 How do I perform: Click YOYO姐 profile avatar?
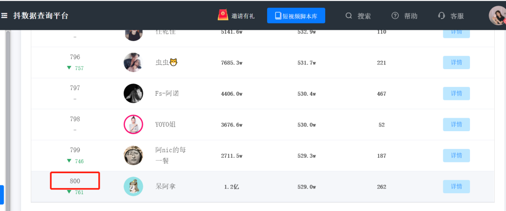(133, 125)
